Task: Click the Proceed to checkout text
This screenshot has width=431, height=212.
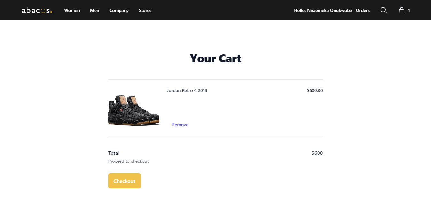Action: pyautogui.click(x=128, y=161)
